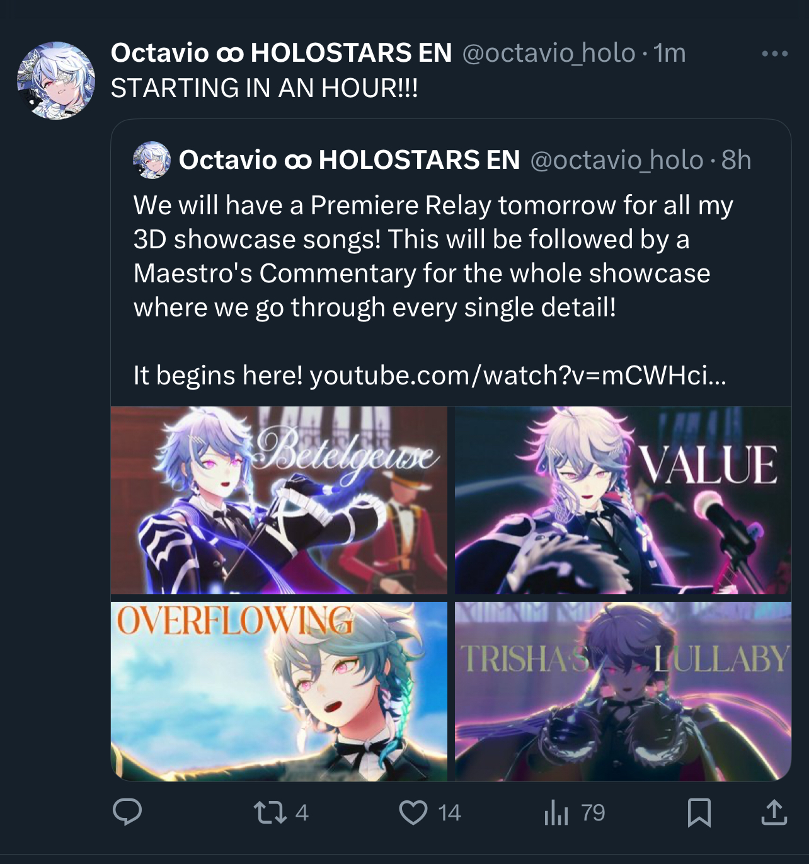
Task: Click the 1m timestamp of the tweet
Action: click(669, 54)
